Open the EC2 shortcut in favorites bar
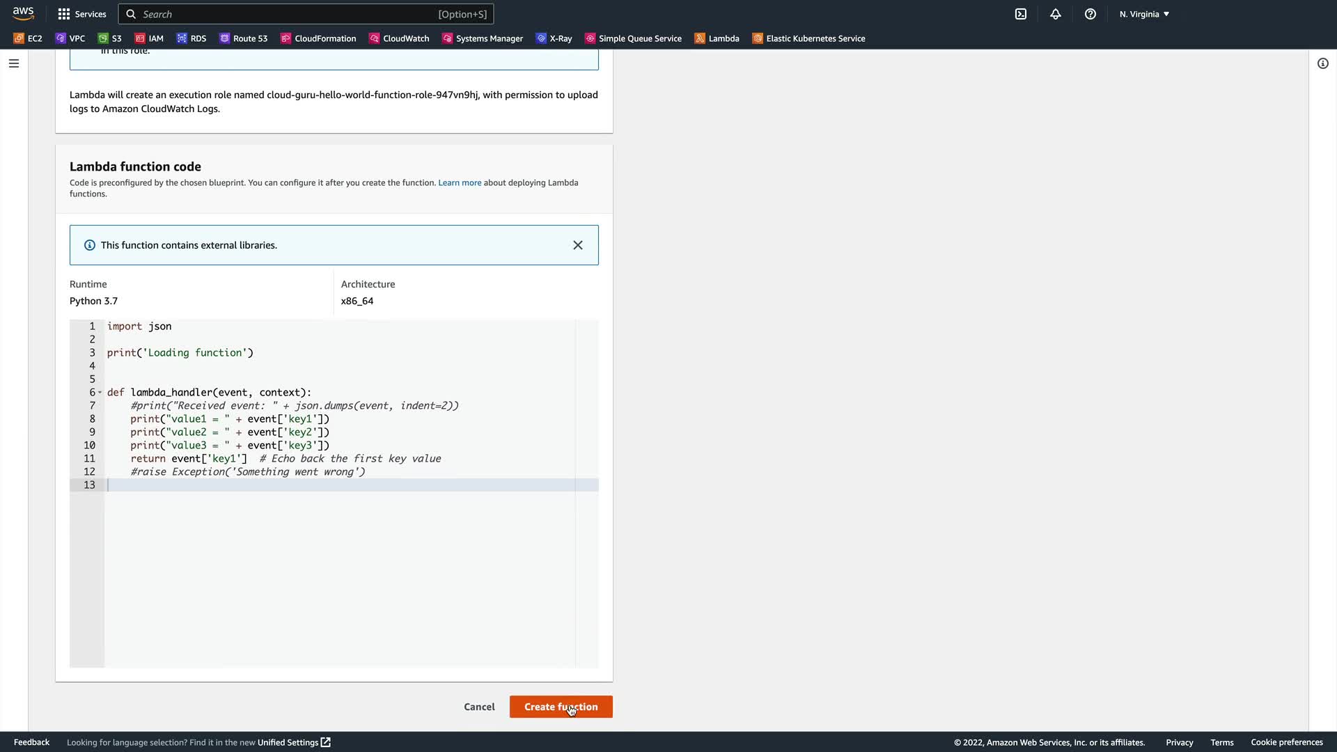The height and width of the screenshot is (752, 1337). point(28,38)
